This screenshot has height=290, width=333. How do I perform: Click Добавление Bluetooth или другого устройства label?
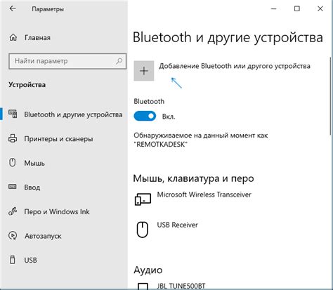point(235,66)
